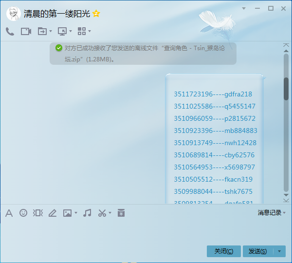Open the apps grid icon

tap(82, 31)
